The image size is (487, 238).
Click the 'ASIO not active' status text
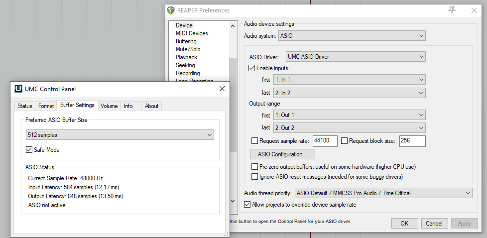[47, 205]
